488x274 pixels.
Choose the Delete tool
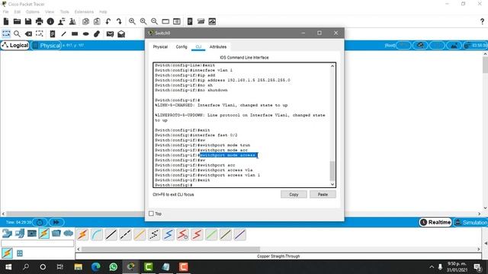[28, 33]
